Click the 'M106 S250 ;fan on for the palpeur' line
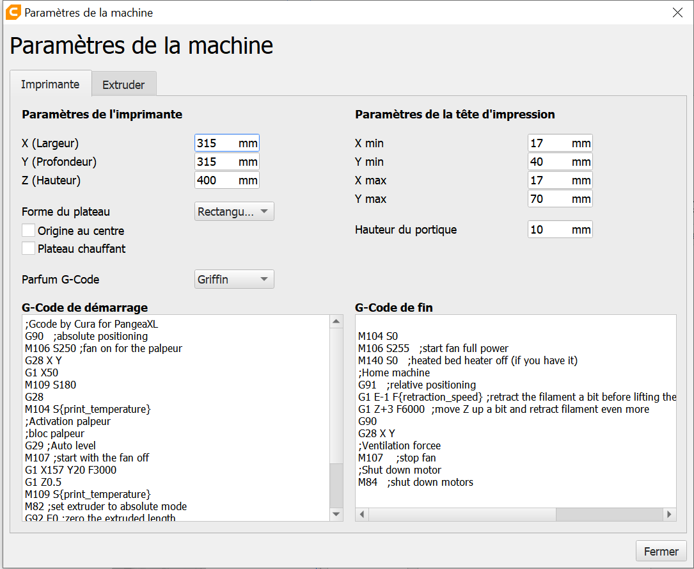The width and height of the screenshot is (694, 569). pos(104,348)
